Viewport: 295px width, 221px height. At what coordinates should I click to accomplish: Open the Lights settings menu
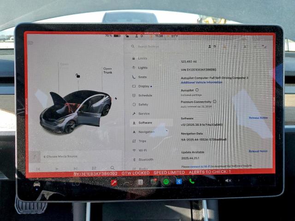pos(140,68)
